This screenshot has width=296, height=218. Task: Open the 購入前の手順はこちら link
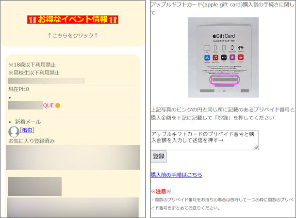176,174
